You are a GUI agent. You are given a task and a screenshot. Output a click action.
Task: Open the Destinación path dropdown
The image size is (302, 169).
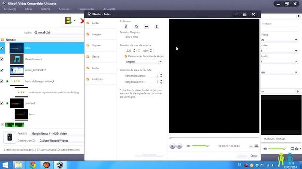61,141
